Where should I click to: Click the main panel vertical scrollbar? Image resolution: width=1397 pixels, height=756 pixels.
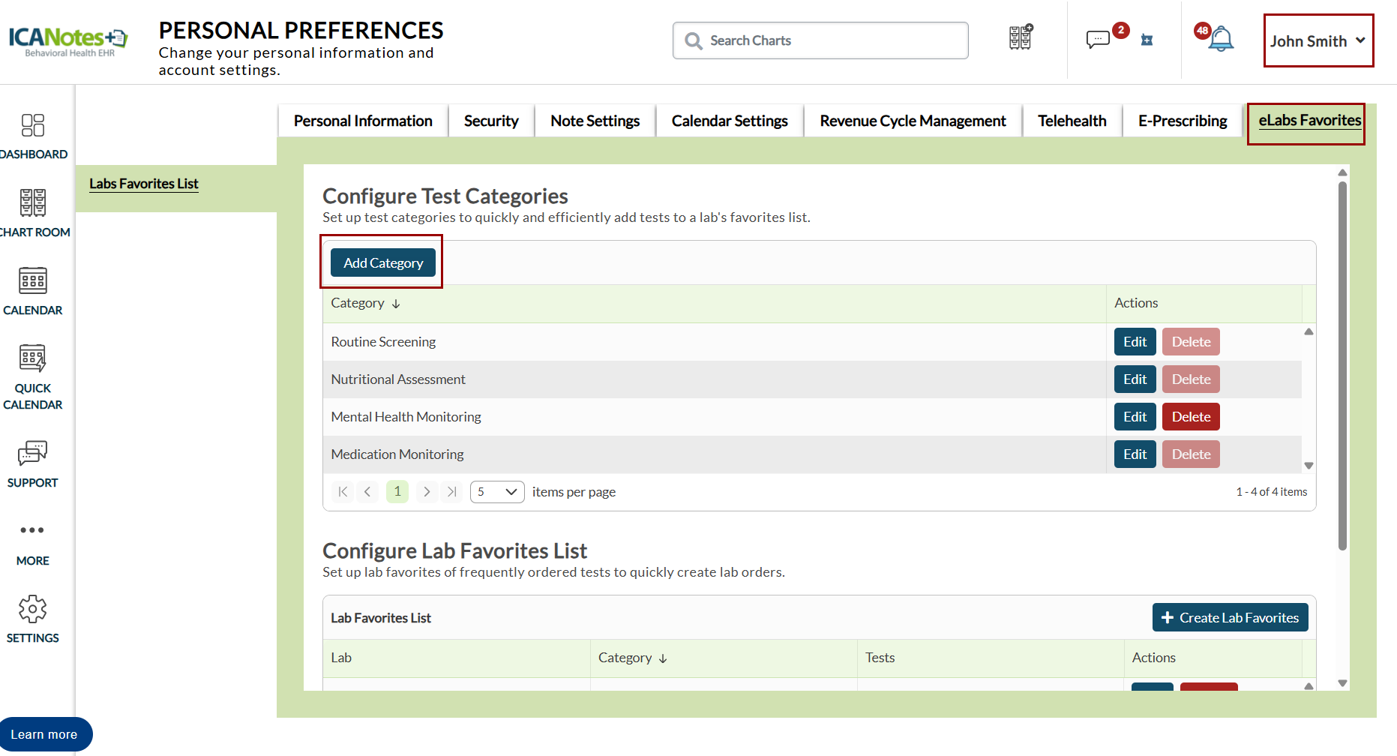pyautogui.click(x=1342, y=367)
